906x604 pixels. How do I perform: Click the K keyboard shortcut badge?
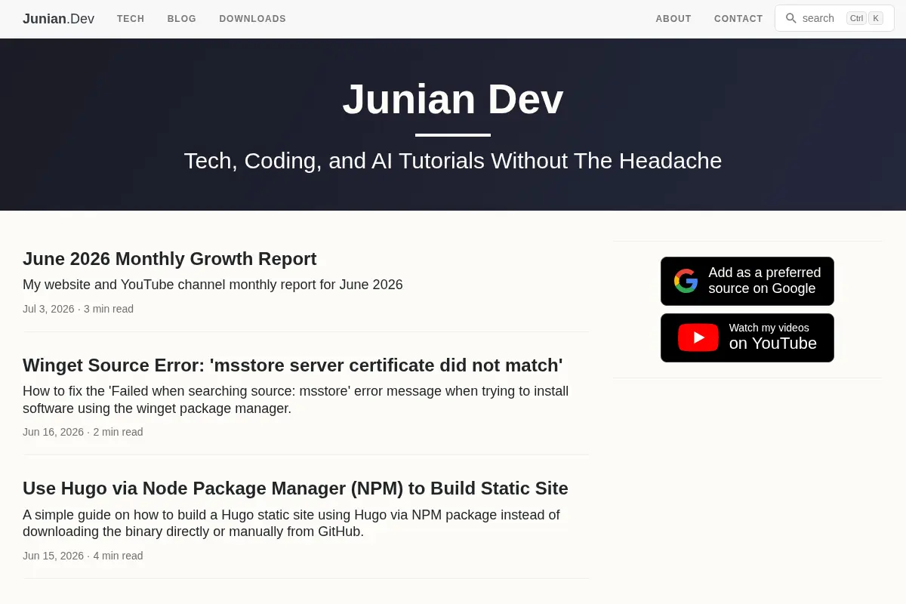click(x=876, y=18)
